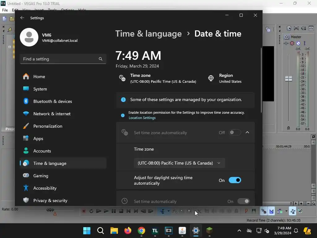Open Accounts settings
Viewport: 317px width, 238px height.
click(x=63, y=151)
